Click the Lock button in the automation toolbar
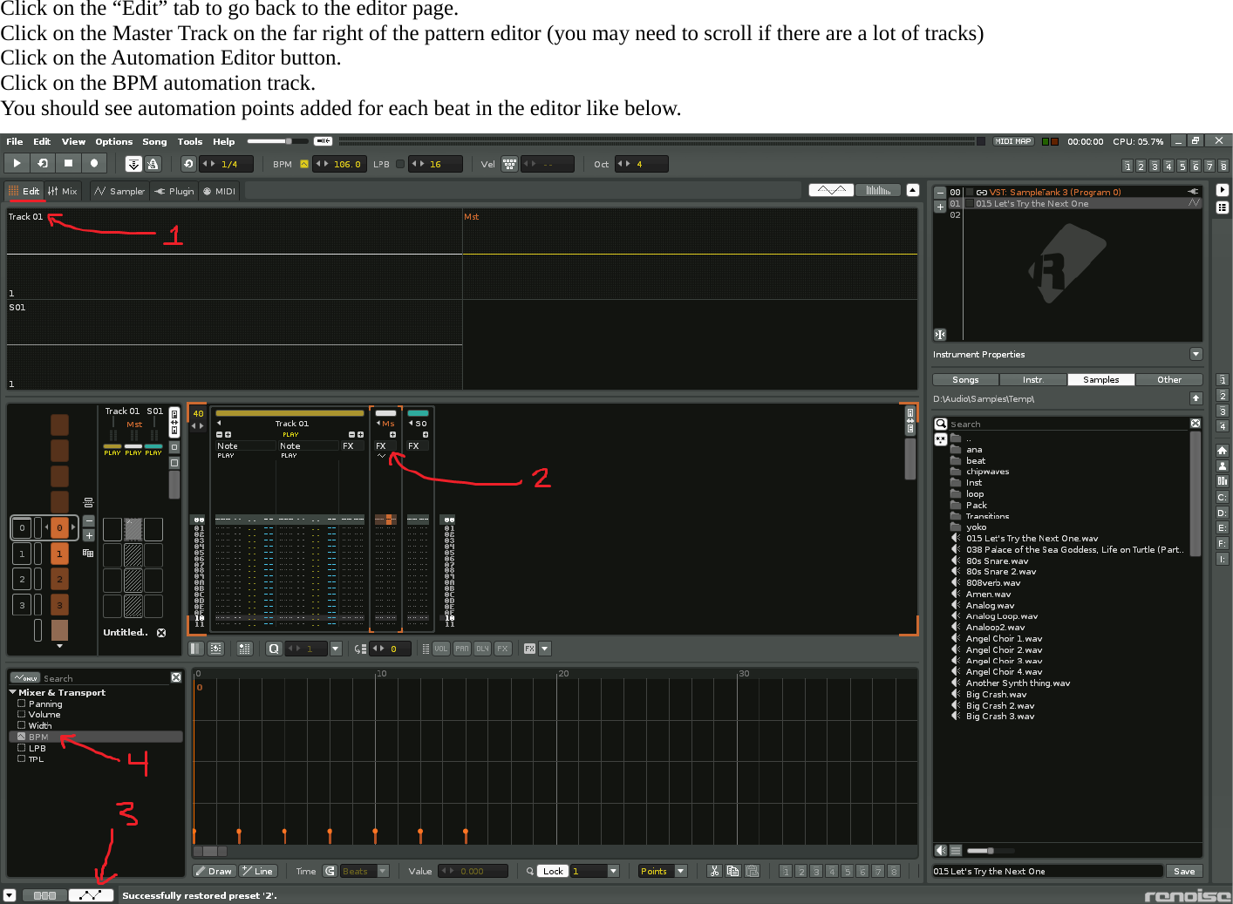This screenshot has width=1233, height=904. (x=552, y=870)
